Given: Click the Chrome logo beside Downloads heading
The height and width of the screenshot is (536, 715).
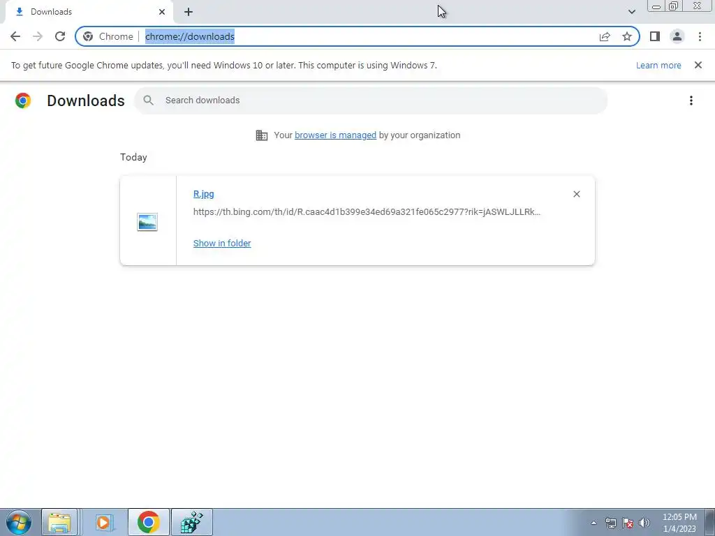Looking at the screenshot, I should point(23,100).
